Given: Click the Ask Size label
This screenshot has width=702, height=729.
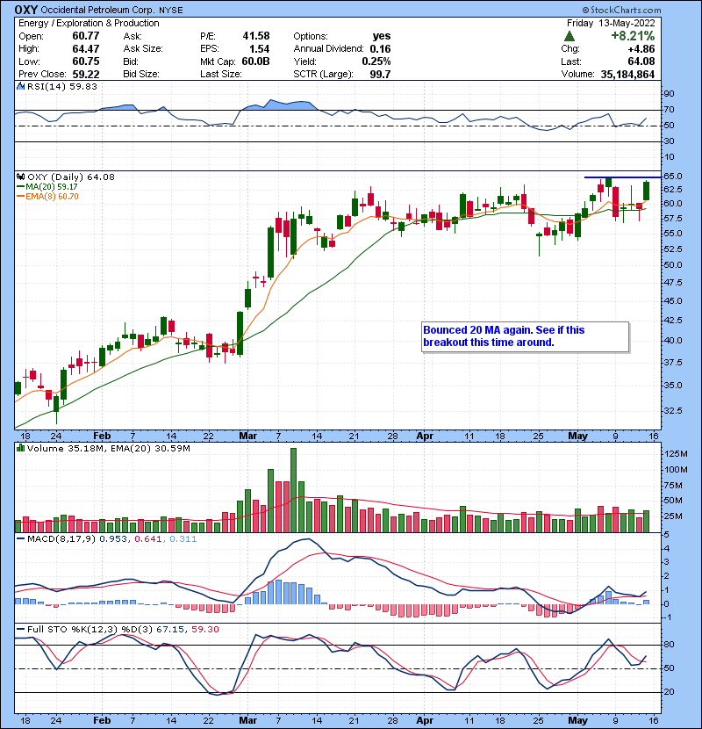Looking at the screenshot, I should (x=143, y=48).
